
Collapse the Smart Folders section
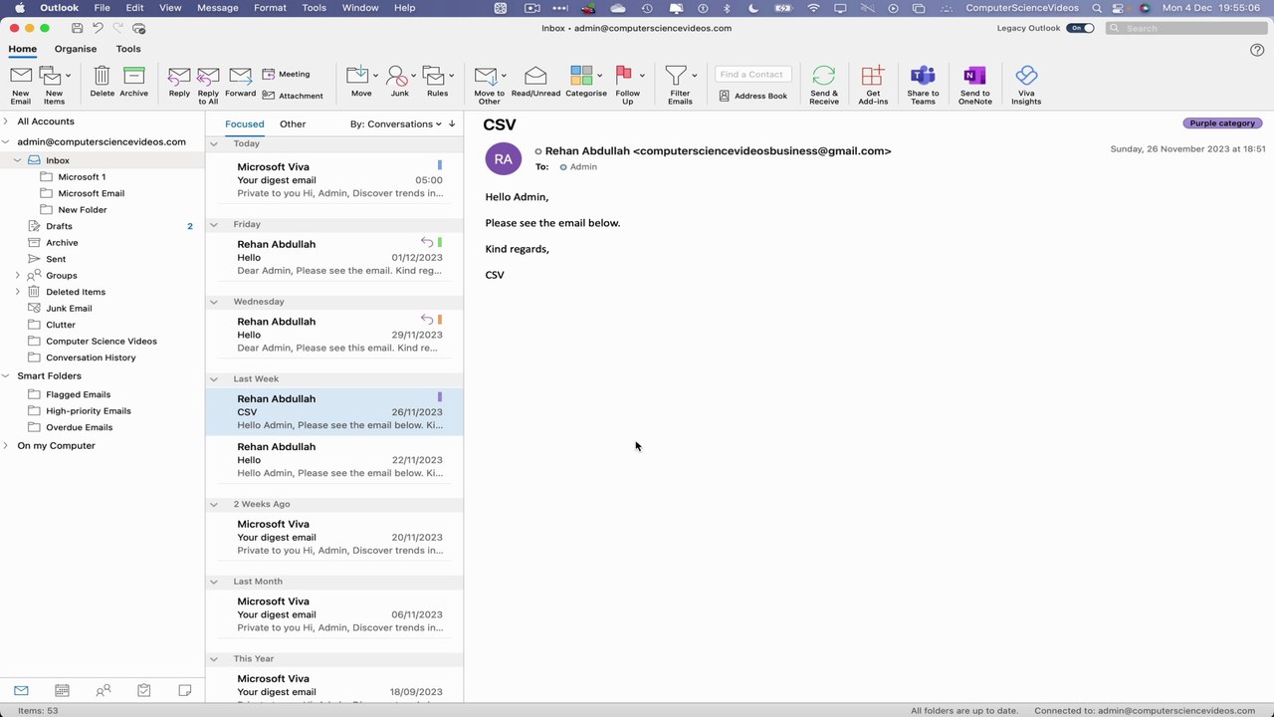tap(6, 375)
